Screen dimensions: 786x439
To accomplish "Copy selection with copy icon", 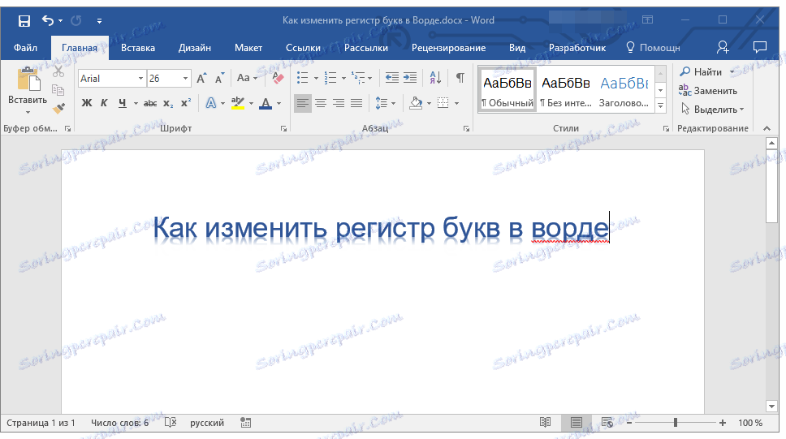I will click(x=58, y=90).
